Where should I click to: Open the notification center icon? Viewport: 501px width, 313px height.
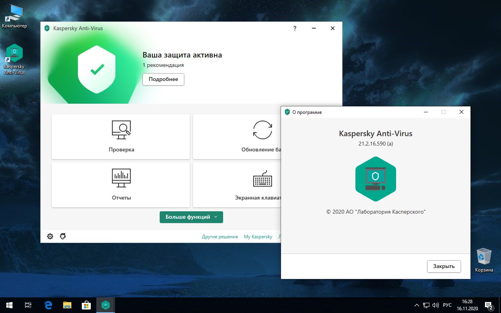[x=488, y=305]
